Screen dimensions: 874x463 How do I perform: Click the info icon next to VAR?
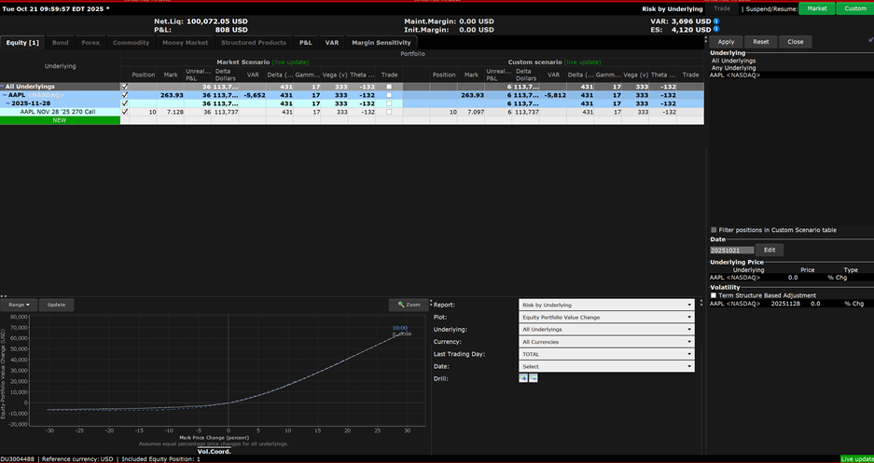tap(716, 20)
